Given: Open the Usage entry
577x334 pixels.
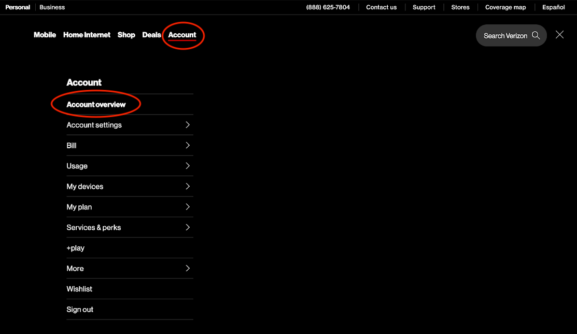Looking at the screenshot, I should 130,166.
